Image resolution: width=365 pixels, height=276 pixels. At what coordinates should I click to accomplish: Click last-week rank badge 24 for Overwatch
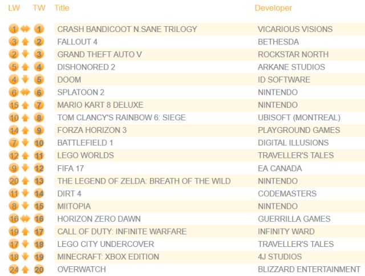click(x=14, y=269)
